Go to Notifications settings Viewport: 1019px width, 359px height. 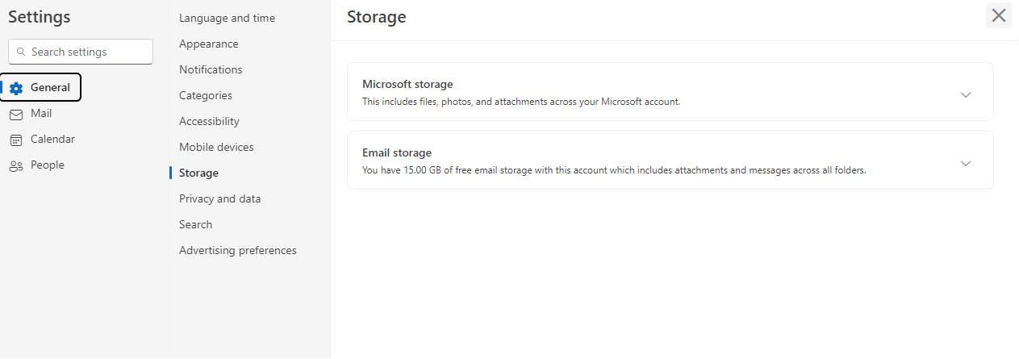(x=211, y=69)
